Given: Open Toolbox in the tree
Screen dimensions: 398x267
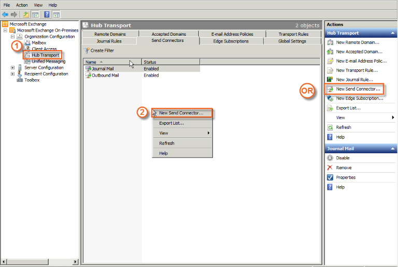Looking at the screenshot, I should tap(32, 80).
